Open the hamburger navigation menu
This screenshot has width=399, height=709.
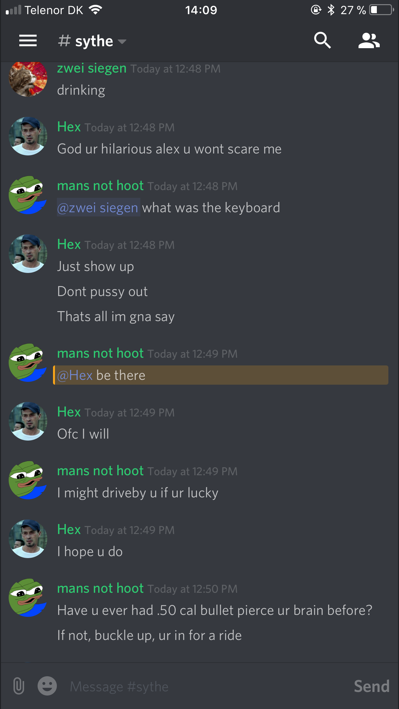tap(28, 41)
